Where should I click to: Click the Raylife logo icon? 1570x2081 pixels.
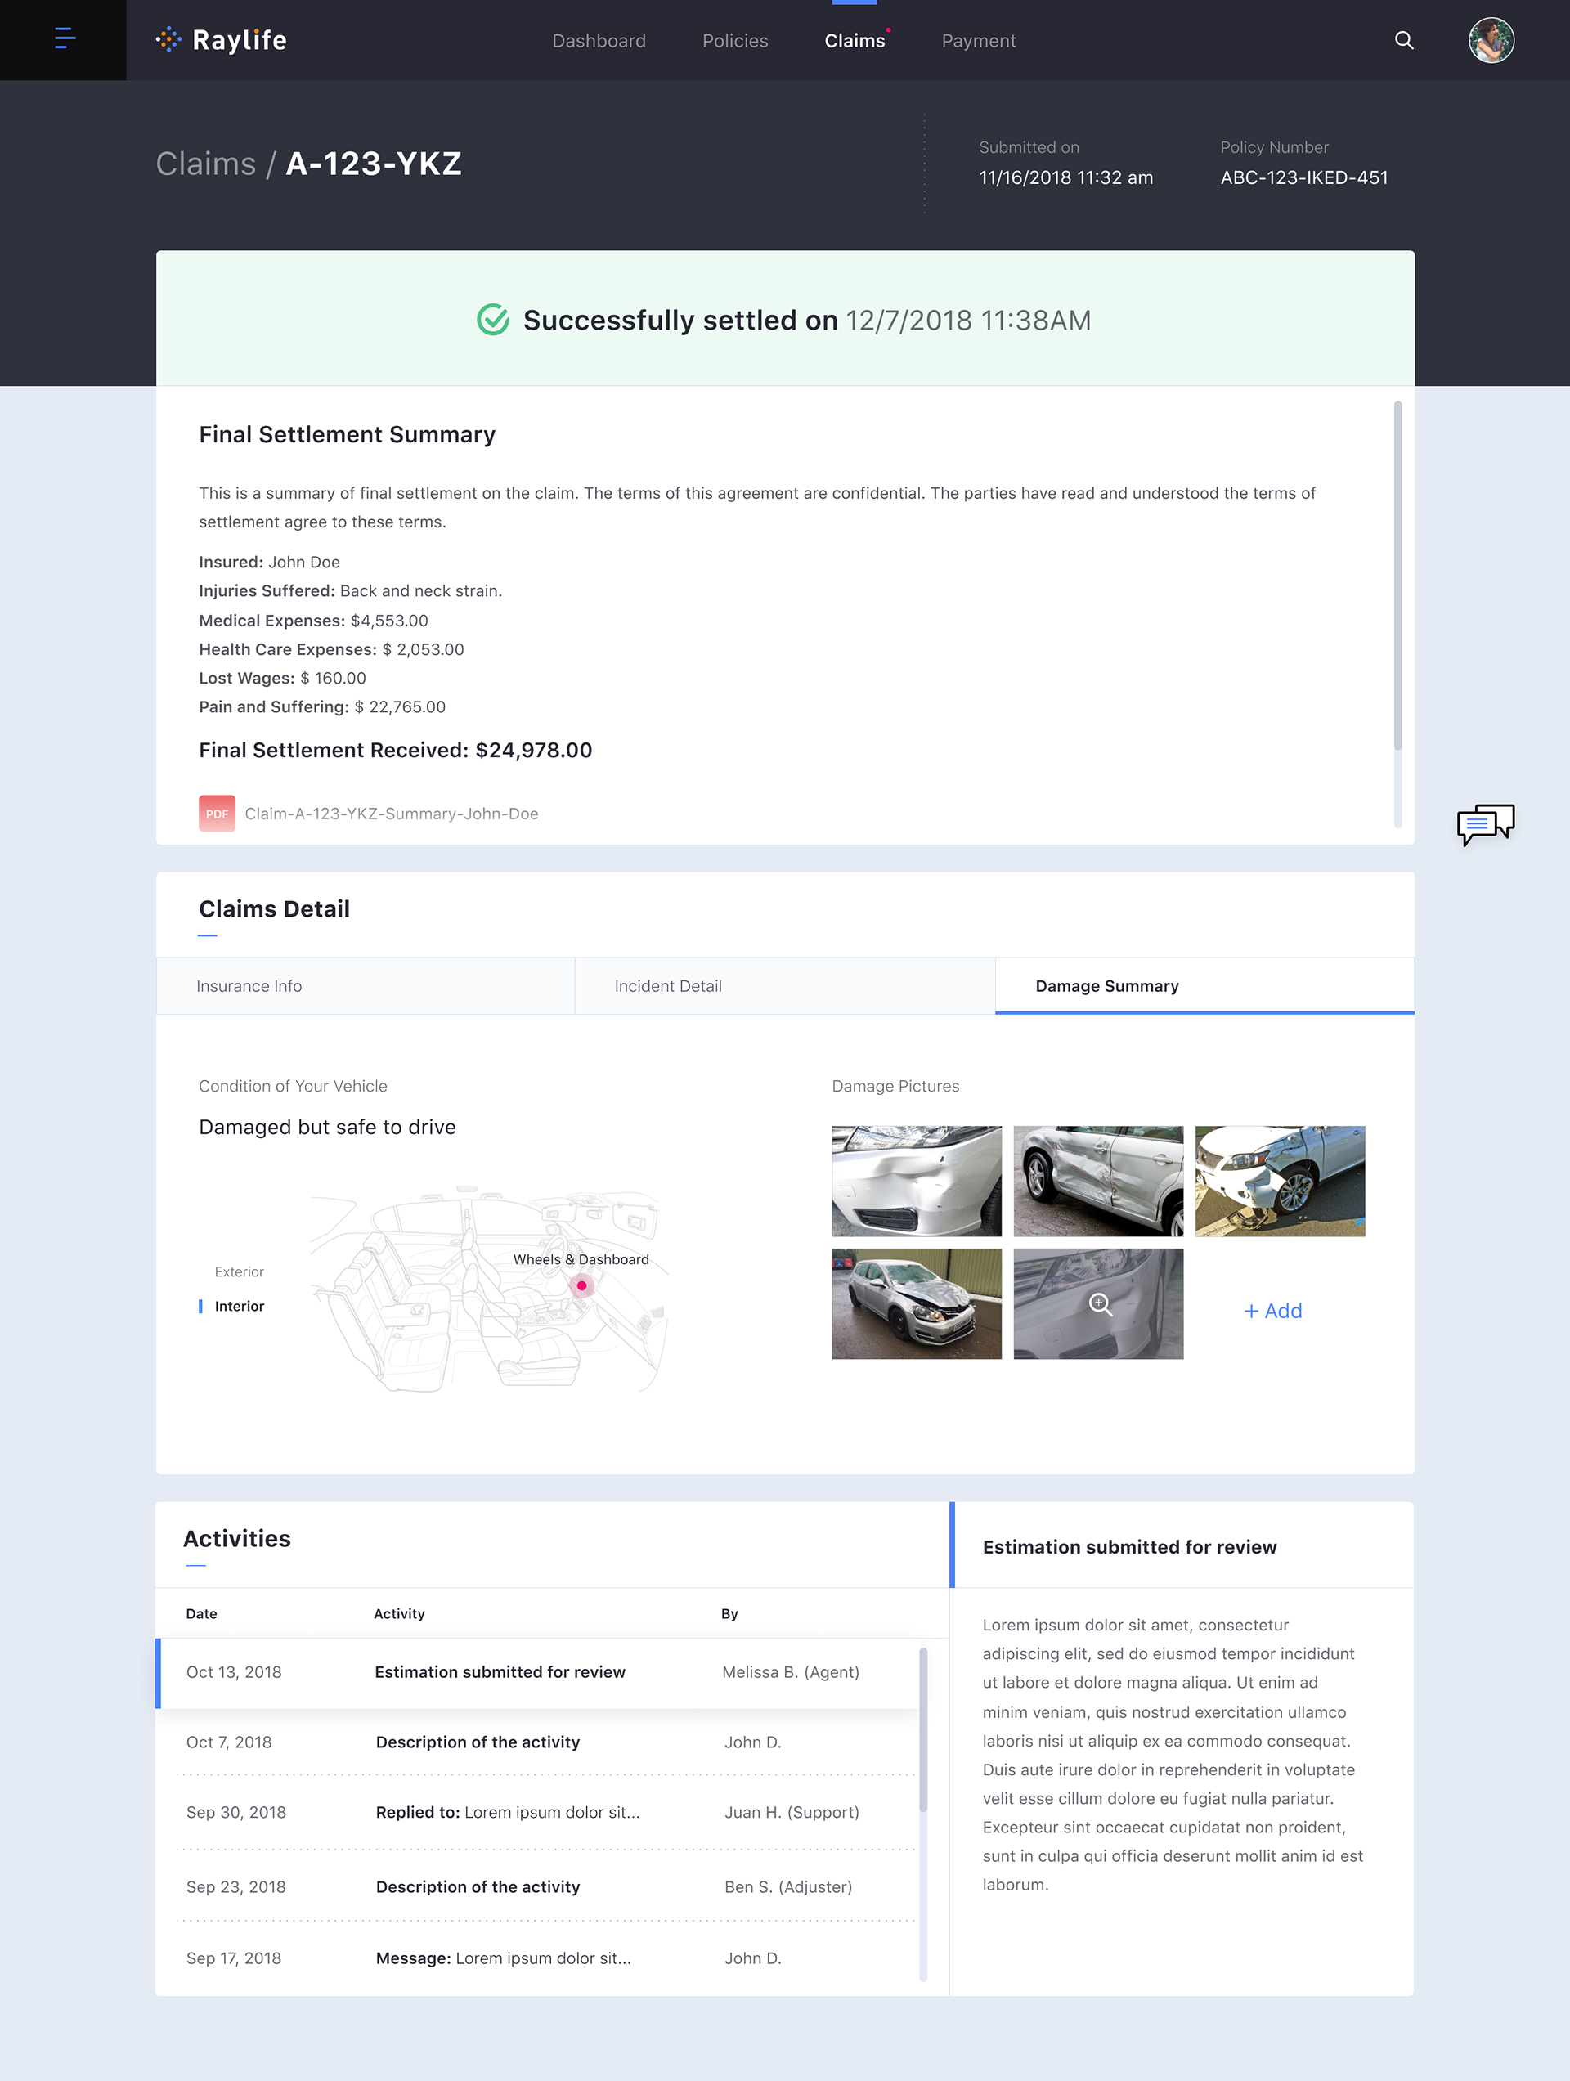(168, 39)
